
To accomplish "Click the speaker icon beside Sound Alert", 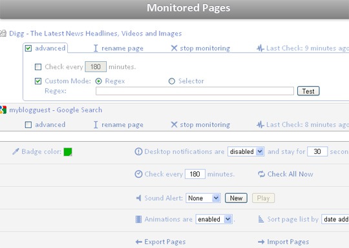I will click(x=138, y=198).
